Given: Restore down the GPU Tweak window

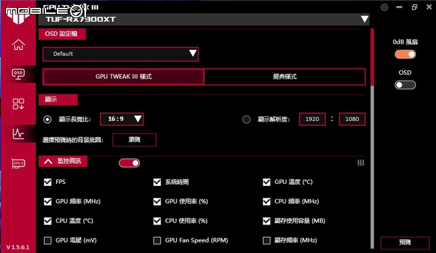Looking at the screenshot, I should click(x=414, y=7).
